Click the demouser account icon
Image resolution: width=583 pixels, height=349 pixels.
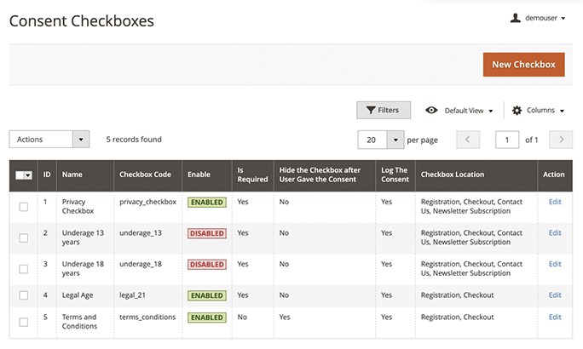tap(516, 18)
